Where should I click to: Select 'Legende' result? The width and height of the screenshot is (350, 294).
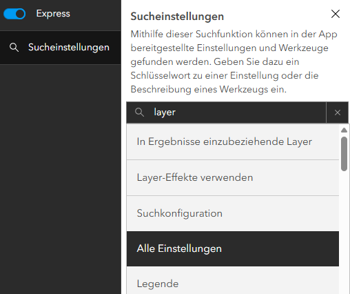[x=233, y=281]
